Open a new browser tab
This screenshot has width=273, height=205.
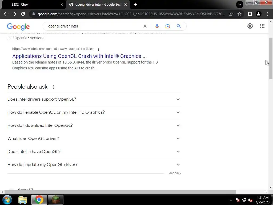[x=136, y=5]
